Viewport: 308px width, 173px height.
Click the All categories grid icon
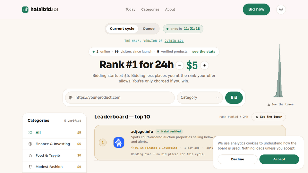coord(30,133)
